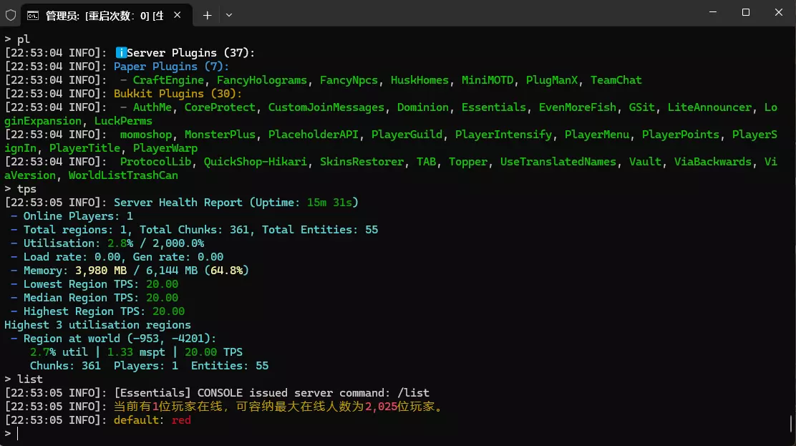Image resolution: width=796 pixels, height=446 pixels.
Task: Maximize the terminal window
Action: [x=746, y=12]
